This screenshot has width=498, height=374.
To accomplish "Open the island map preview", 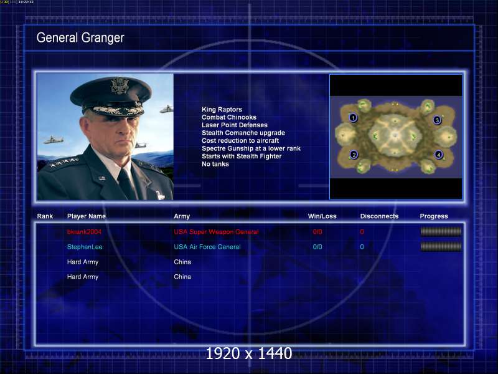I will tap(396, 137).
